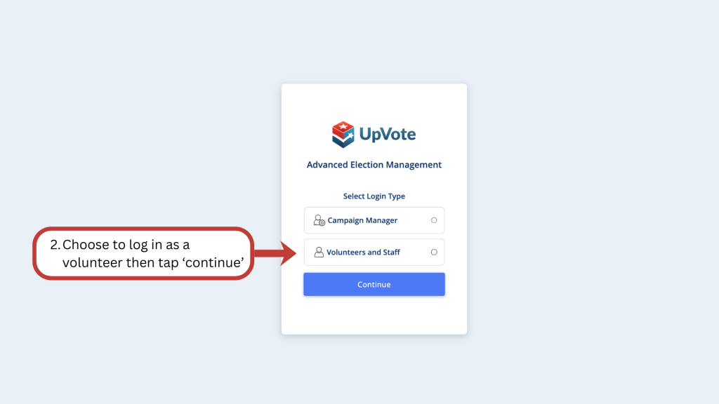This screenshot has height=404, width=719.
Task: Click the Campaign Manager user-gear icon
Action: pyautogui.click(x=319, y=220)
